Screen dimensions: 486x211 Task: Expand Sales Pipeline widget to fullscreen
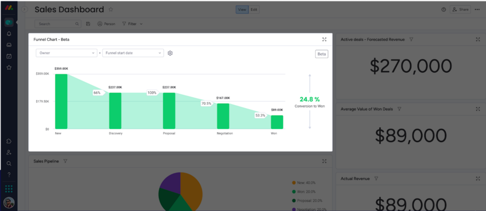pyautogui.click(x=324, y=161)
